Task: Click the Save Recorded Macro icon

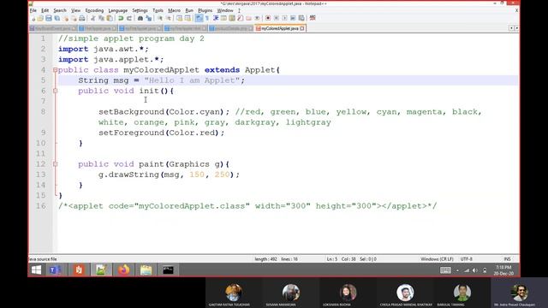Action: pos(301,18)
